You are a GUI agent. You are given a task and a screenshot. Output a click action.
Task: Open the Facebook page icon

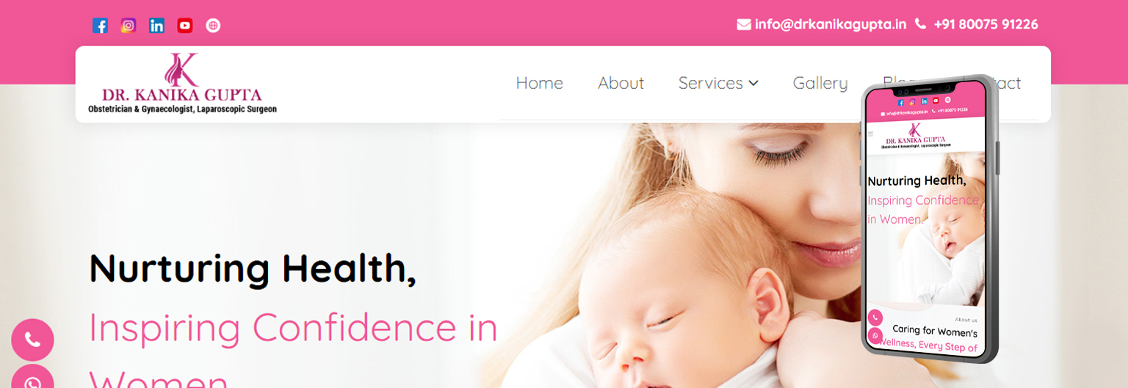(100, 26)
